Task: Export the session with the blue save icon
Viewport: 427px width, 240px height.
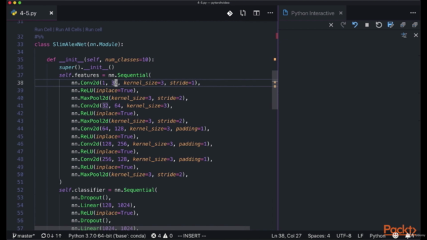Action: click(391, 25)
